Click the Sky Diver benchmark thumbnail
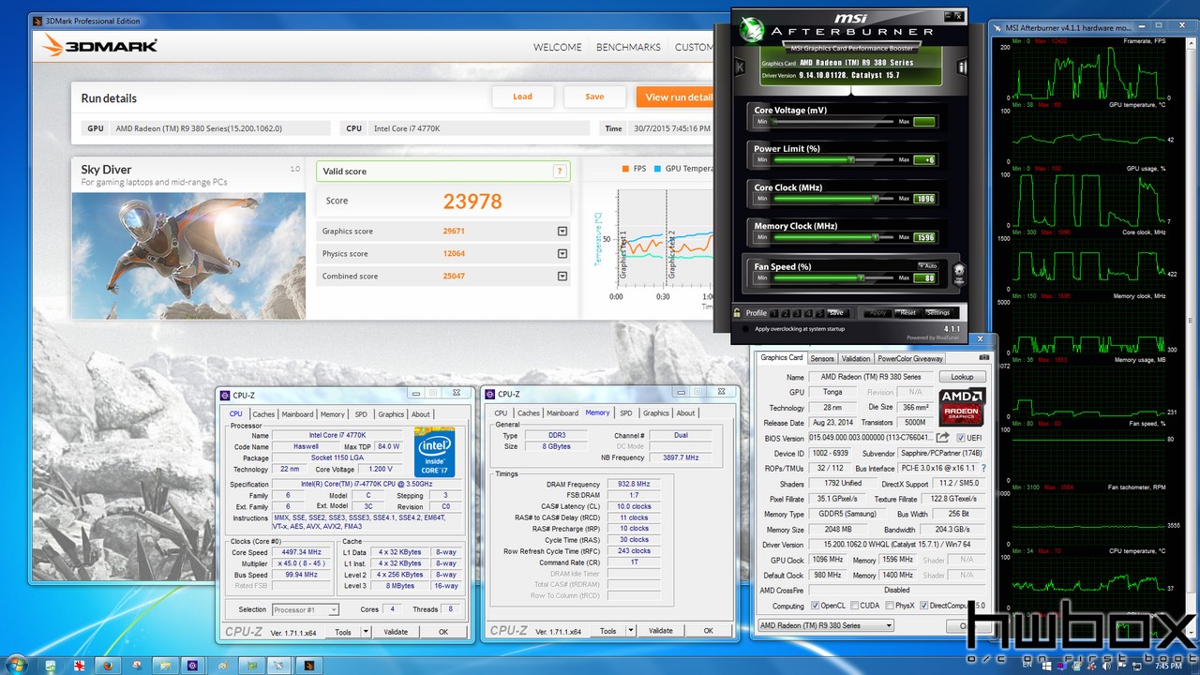1200x675 pixels. tap(188, 255)
